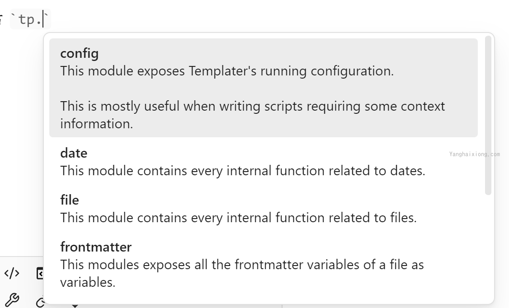Click the circular arrow icon beside the wrench
The width and height of the screenshot is (509, 308).
(40, 302)
